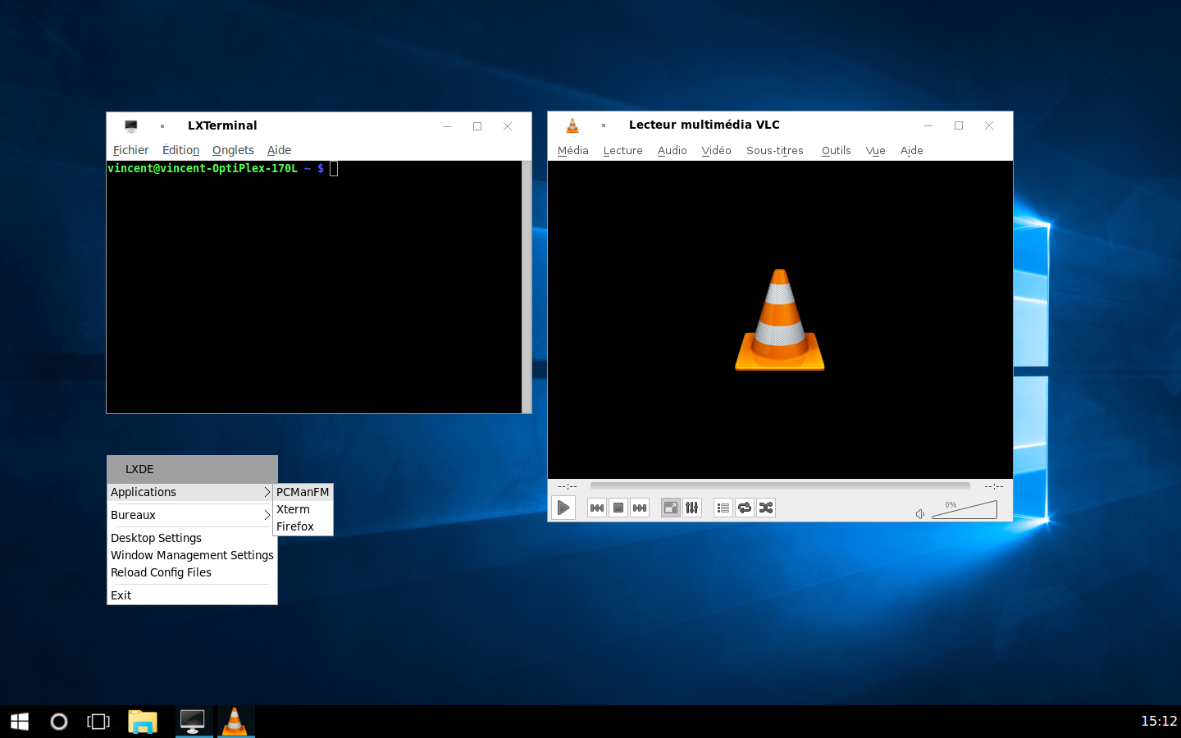The width and height of the screenshot is (1181, 738).
Task: Open LXTerminal Fichier menu
Action: point(131,150)
